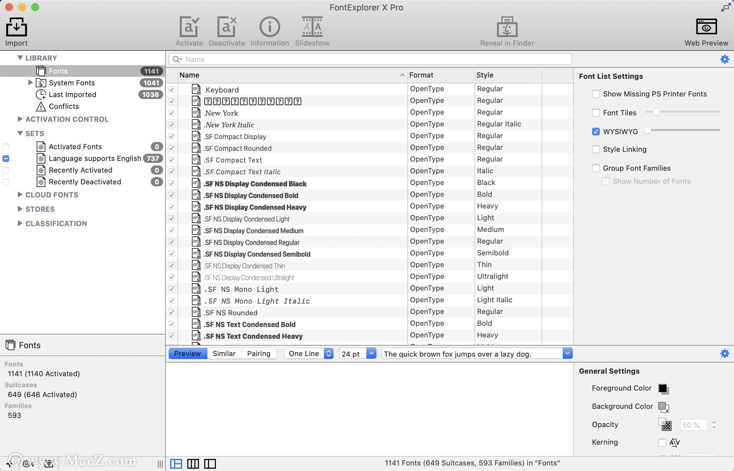The image size is (734, 471).
Task: Enable the Font Tiles checkbox
Action: pos(596,113)
